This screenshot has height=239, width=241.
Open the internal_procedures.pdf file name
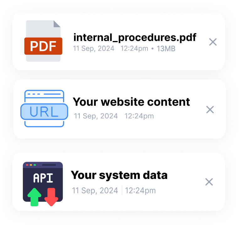[135, 38]
